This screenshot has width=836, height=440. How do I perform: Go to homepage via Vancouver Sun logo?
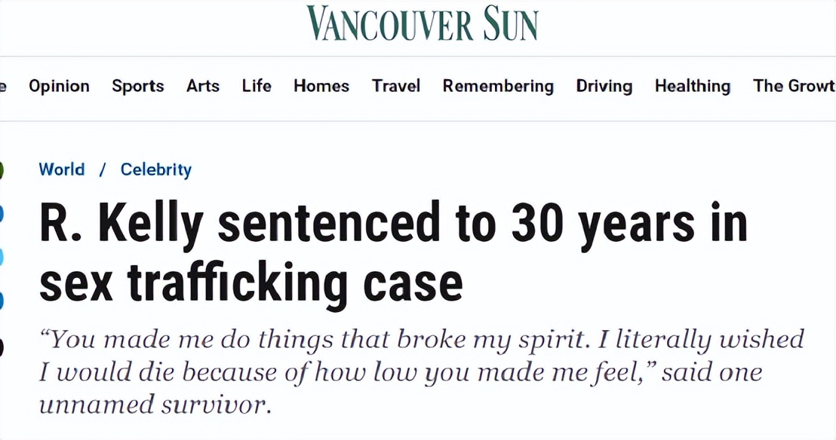click(422, 23)
